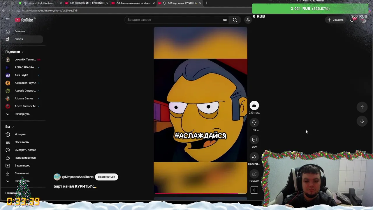Switch to Как активировать windows tab
This screenshot has width=373, height=210.
(133, 3)
